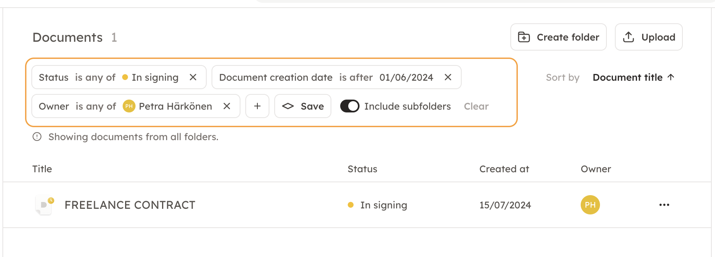
Task: Open the FREELANCE CONTRACT three-dot menu
Action: click(x=664, y=205)
